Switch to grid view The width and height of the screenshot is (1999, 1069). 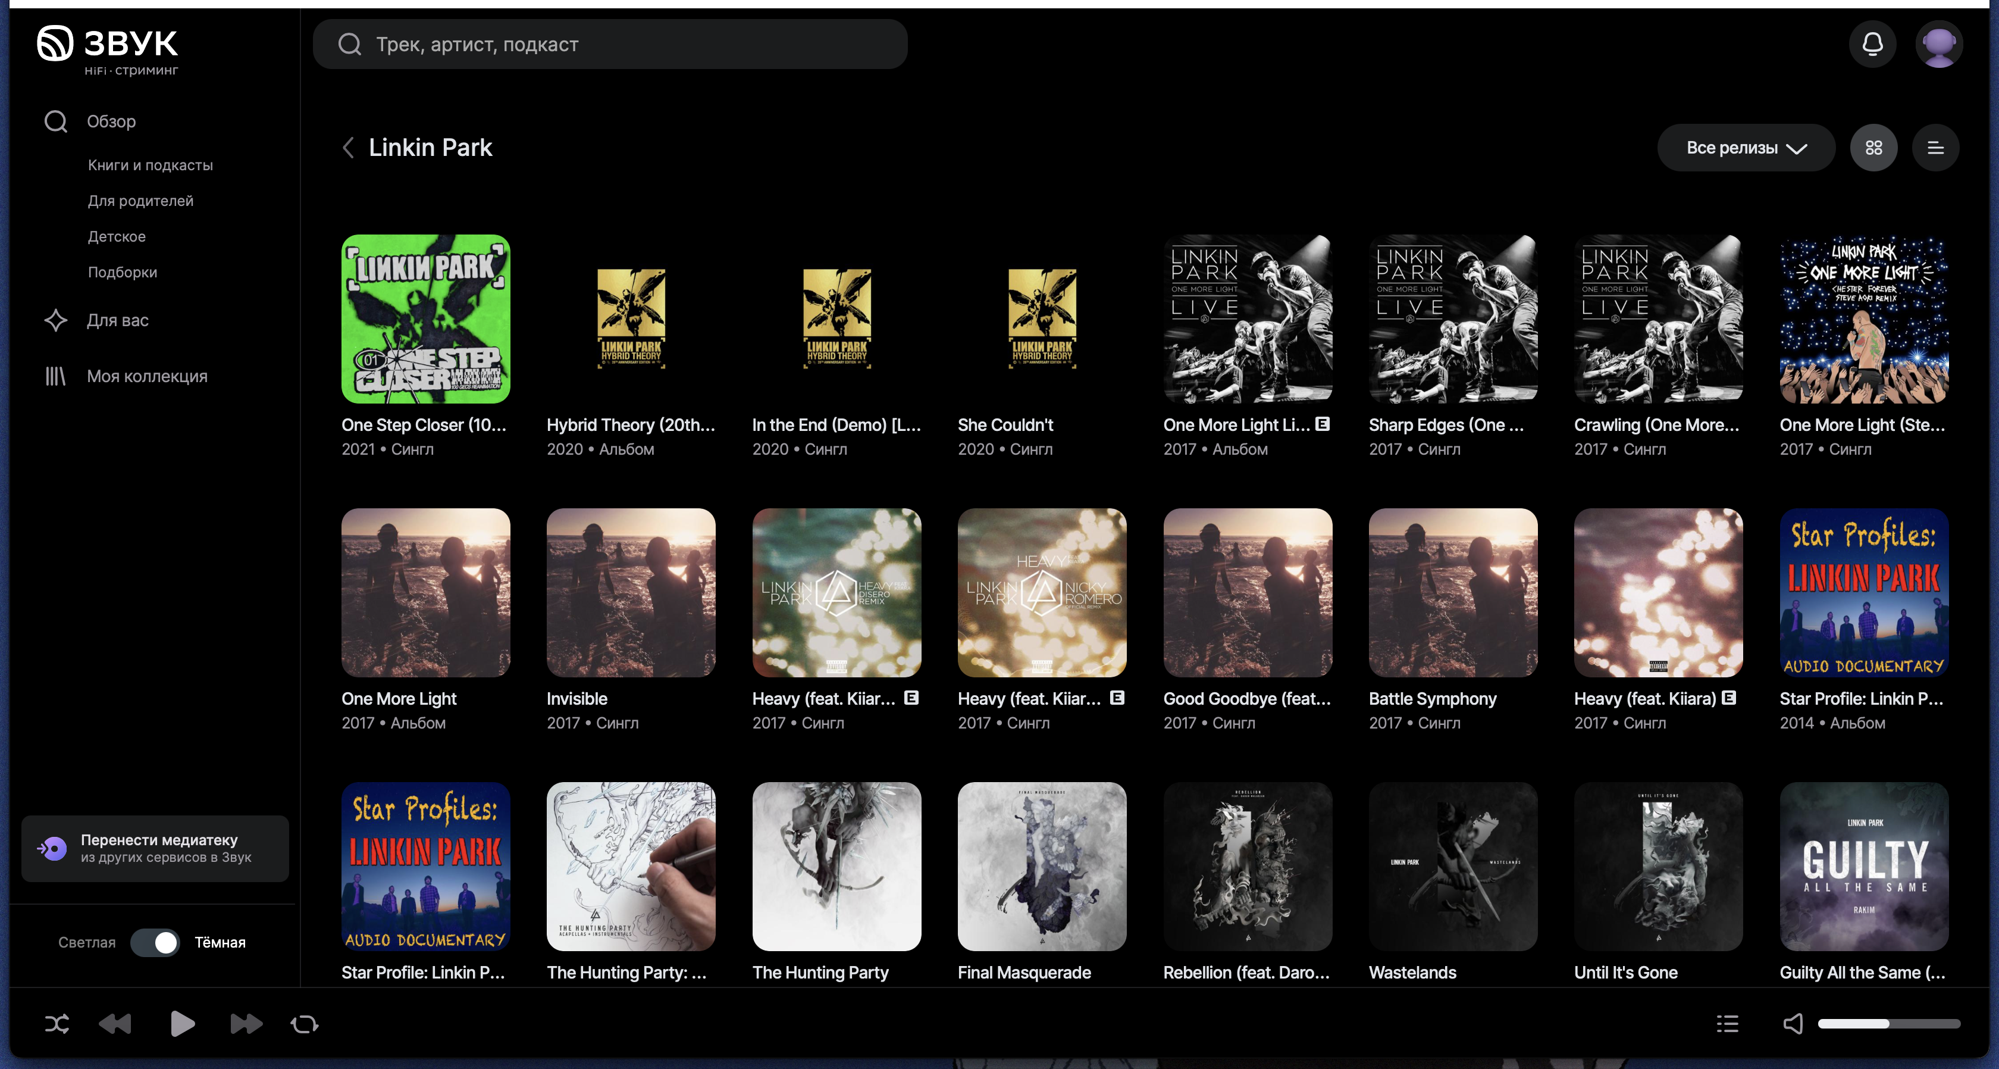pos(1873,148)
